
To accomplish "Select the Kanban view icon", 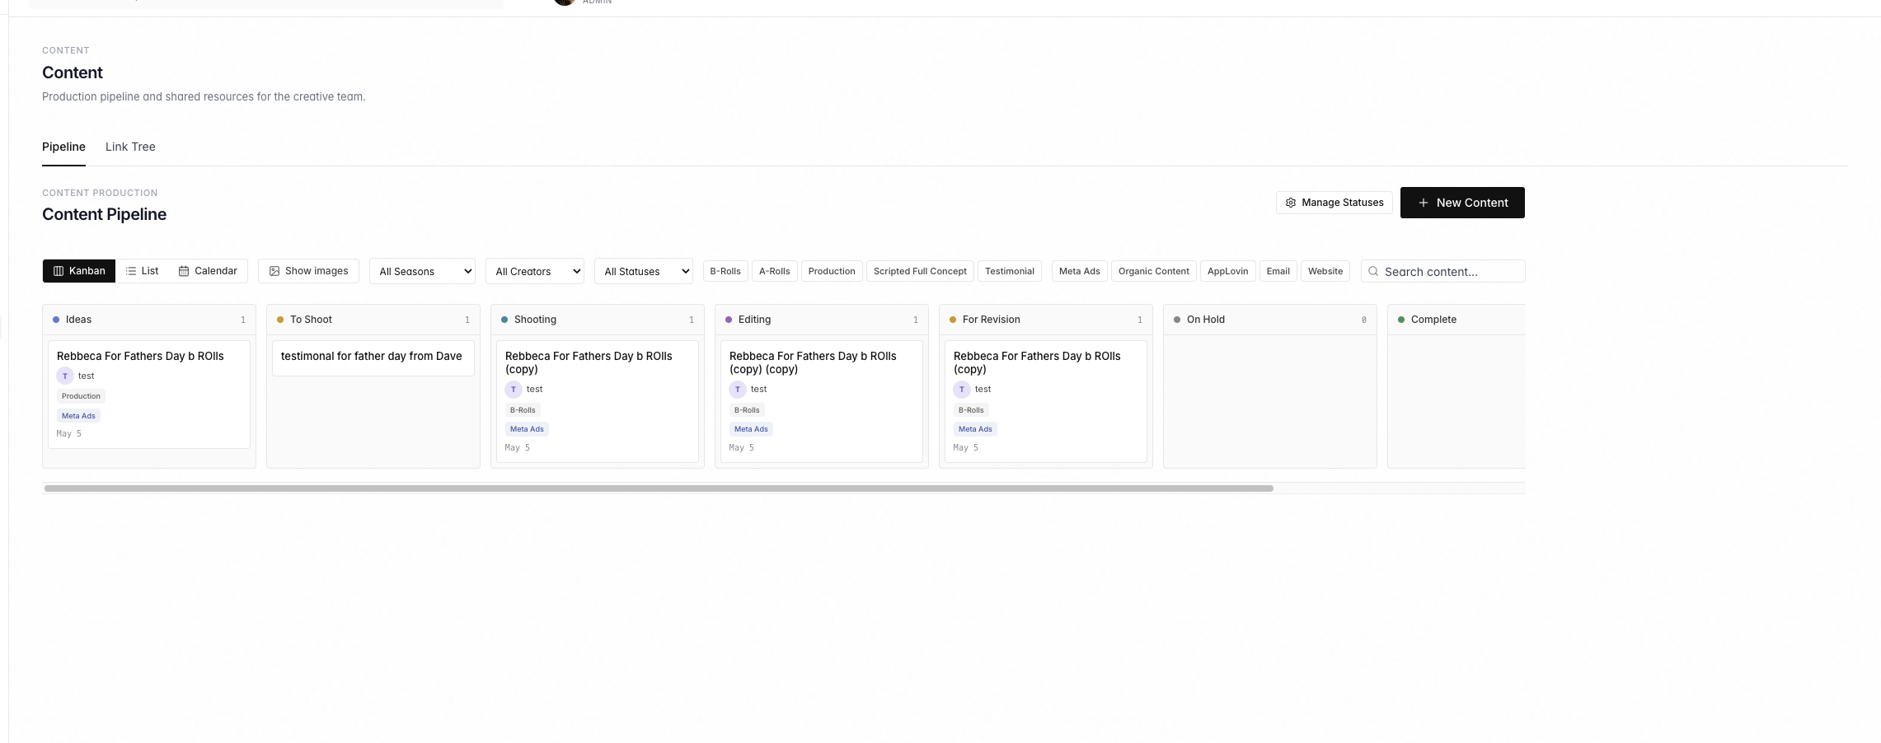I will (x=59, y=270).
